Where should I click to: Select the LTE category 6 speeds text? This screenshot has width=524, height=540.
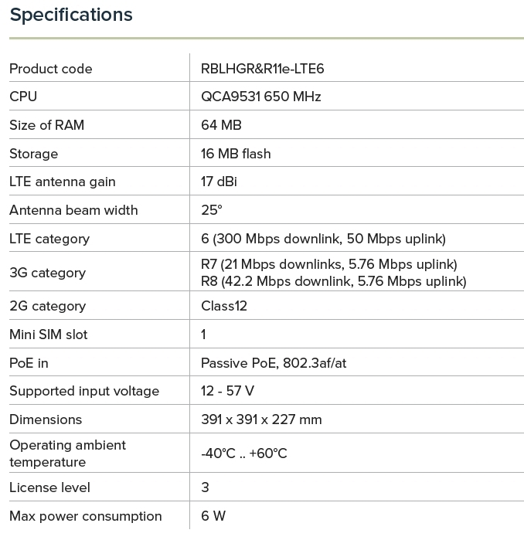(x=323, y=239)
